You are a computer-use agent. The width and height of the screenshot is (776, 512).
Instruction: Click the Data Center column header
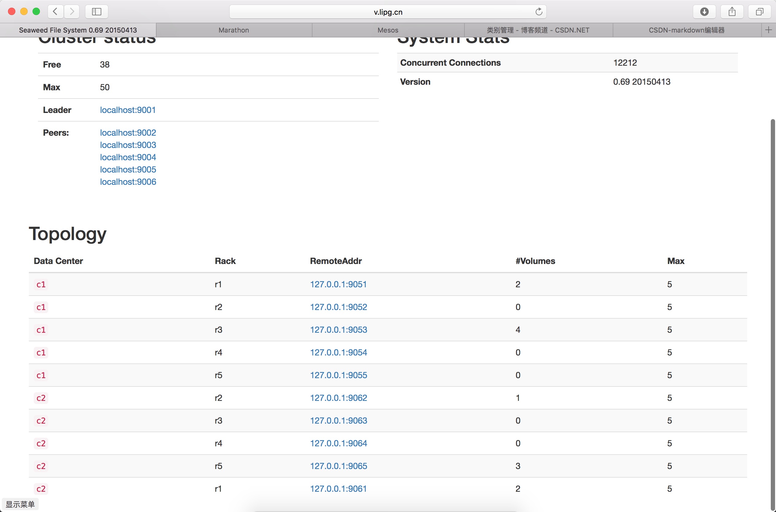click(58, 261)
